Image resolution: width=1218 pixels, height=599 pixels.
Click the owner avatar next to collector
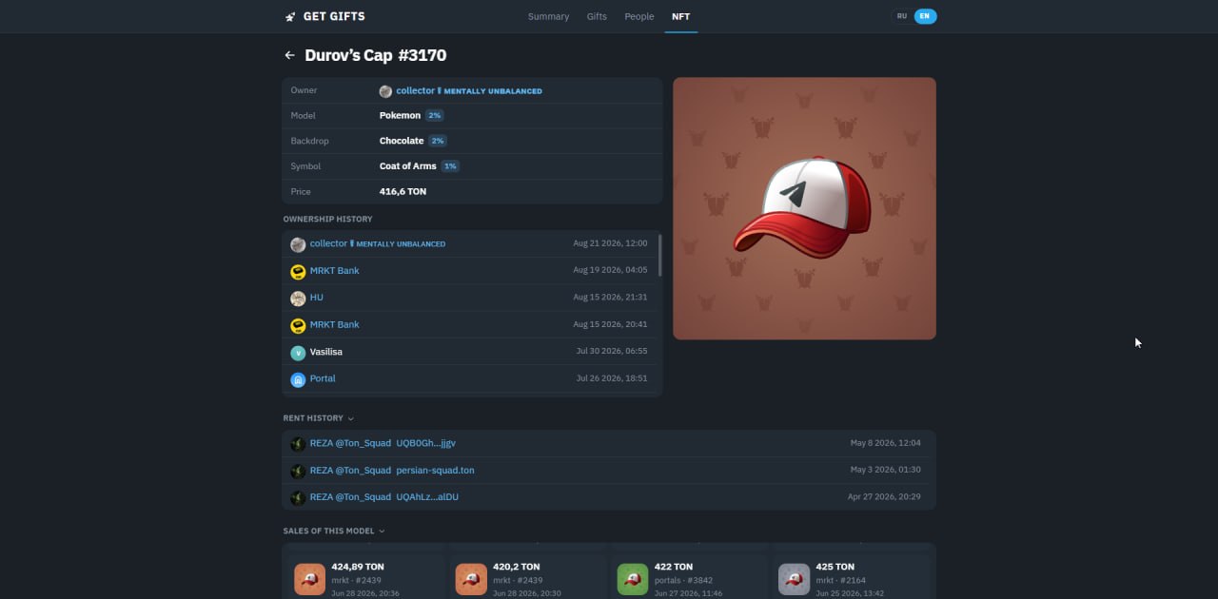[x=385, y=91]
